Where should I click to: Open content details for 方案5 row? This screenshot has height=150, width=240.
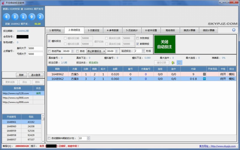coord(204,74)
